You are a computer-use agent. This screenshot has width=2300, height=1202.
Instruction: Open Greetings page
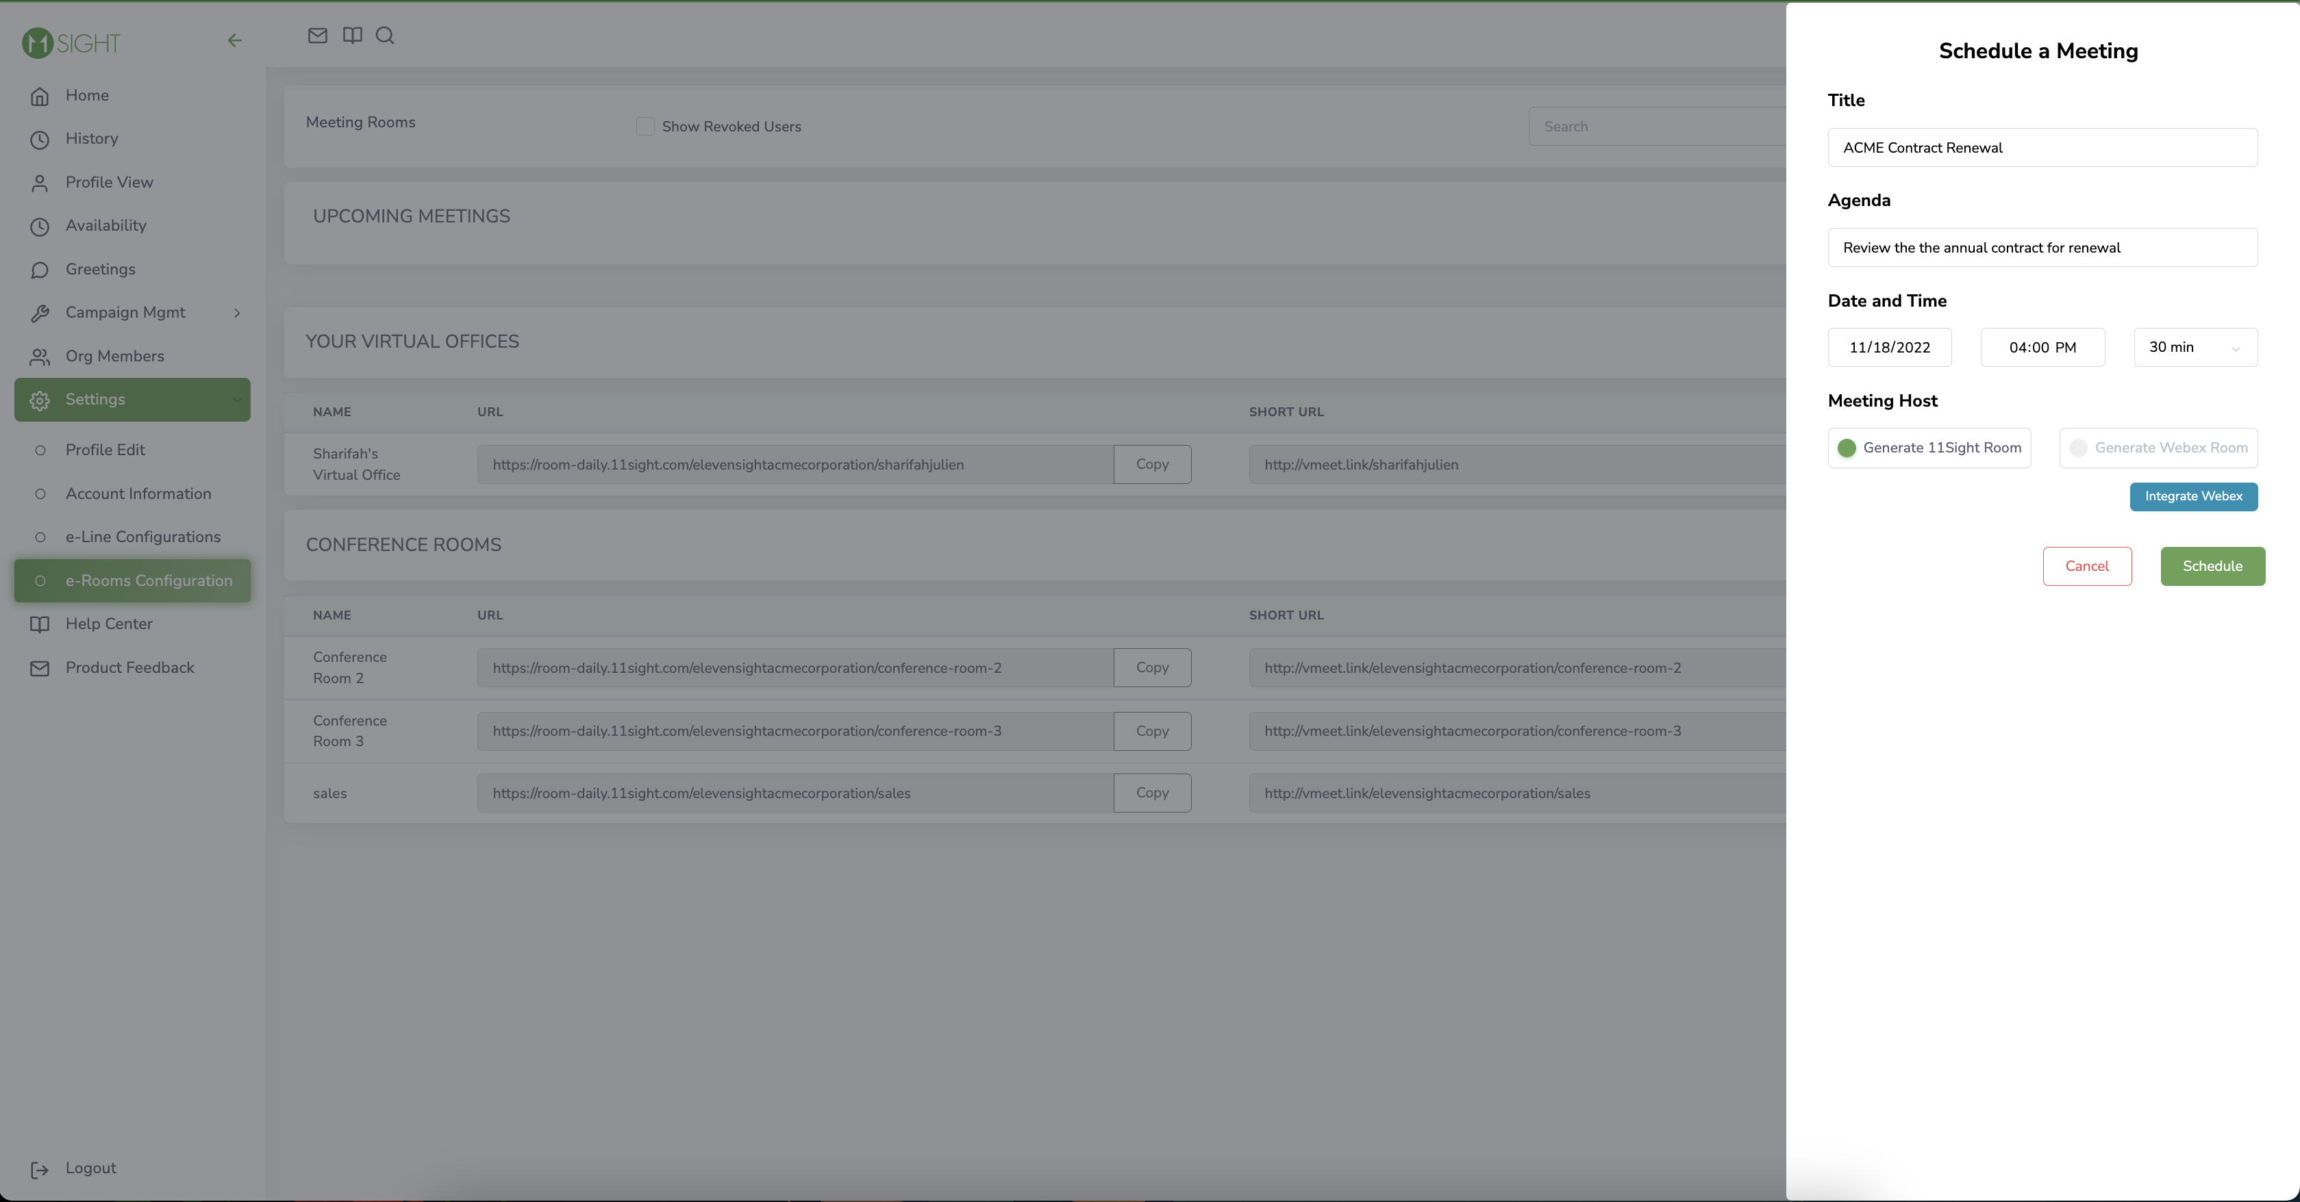coord(100,270)
